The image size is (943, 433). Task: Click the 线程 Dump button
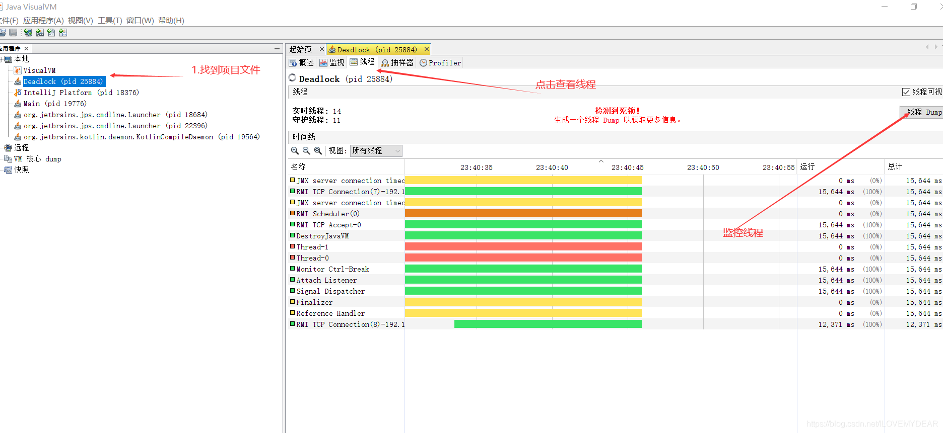tap(921, 112)
